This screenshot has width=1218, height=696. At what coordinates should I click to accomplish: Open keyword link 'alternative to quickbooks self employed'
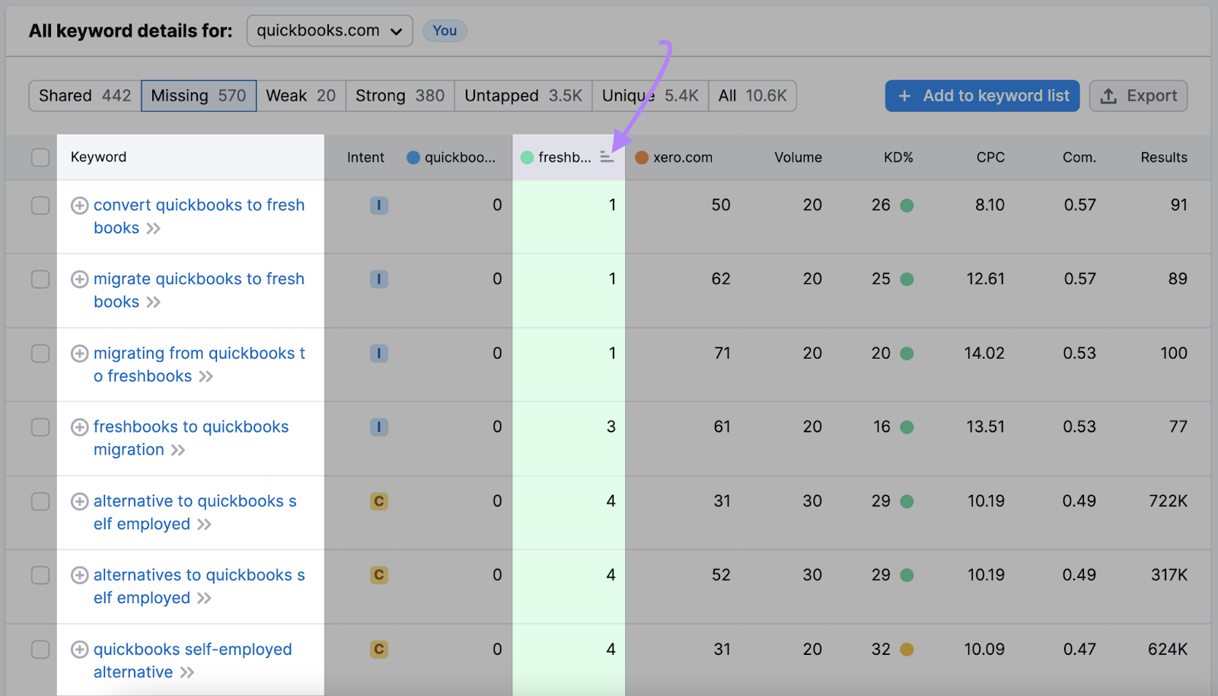pyautogui.click(x=195, y=512)
